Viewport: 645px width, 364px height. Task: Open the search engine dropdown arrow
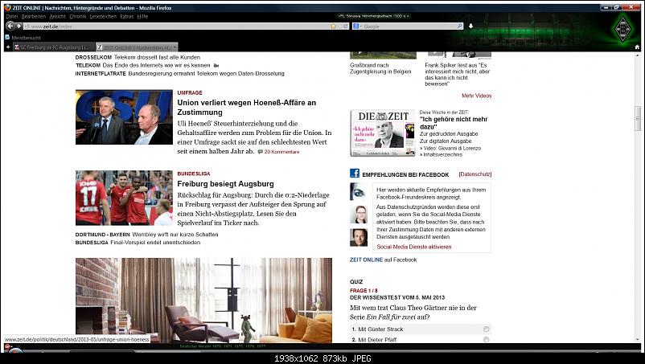pyautogui.click(x=361, y=27)
